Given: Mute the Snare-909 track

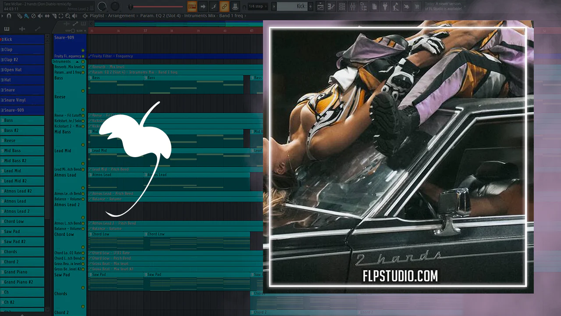Looking at the screenshot, I should point(83,50).
